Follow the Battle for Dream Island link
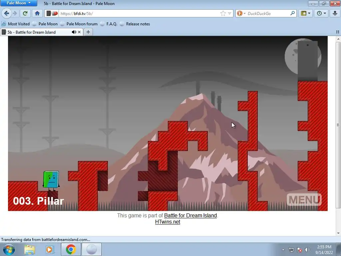 point(190,216)
